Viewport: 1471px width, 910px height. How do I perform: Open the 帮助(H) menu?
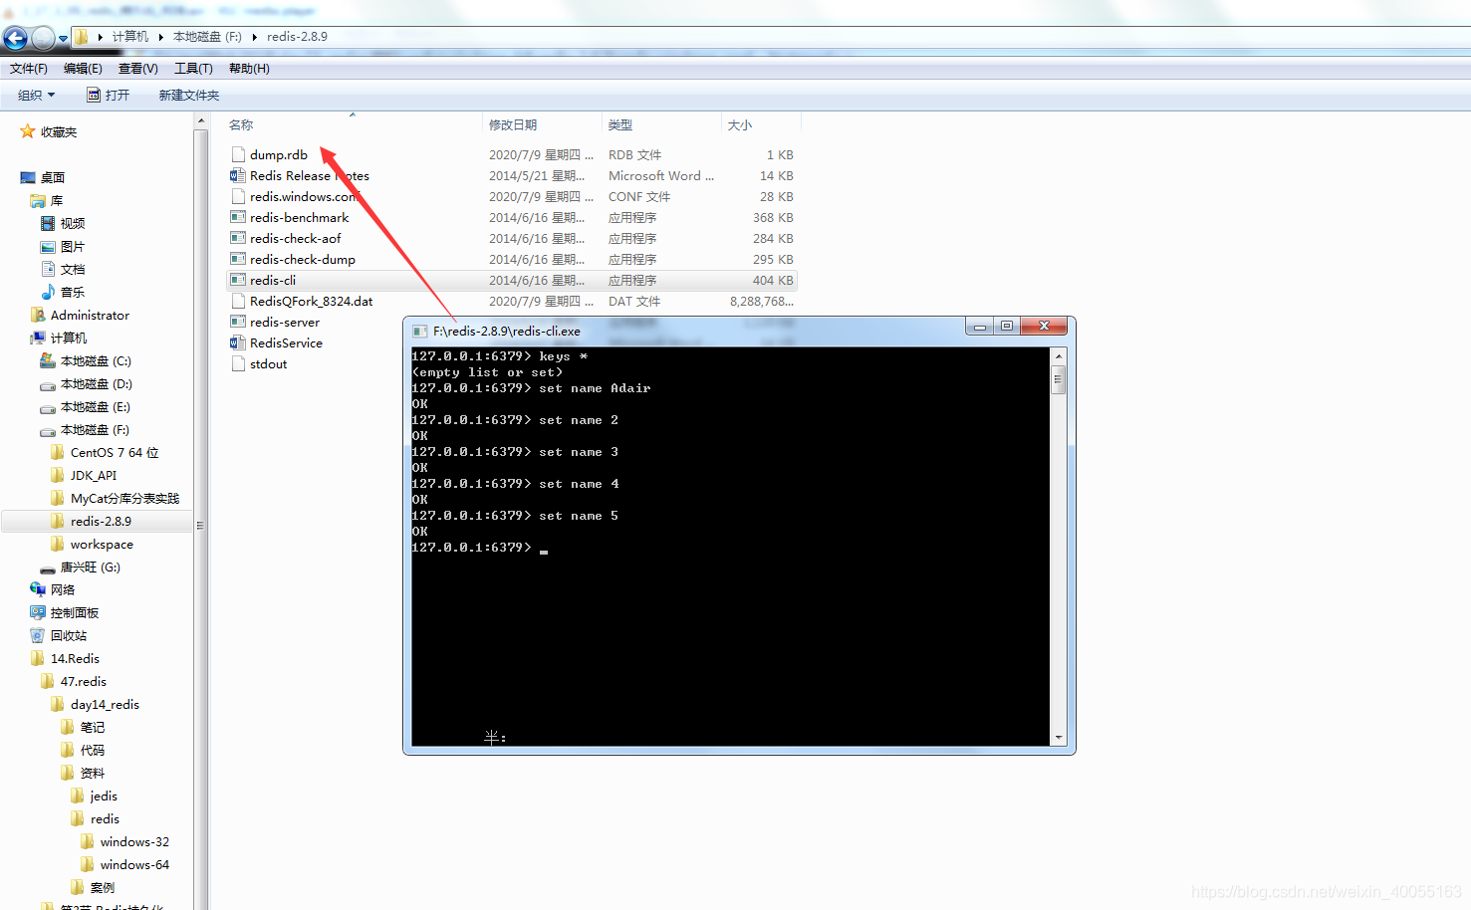tap(249, 69)
